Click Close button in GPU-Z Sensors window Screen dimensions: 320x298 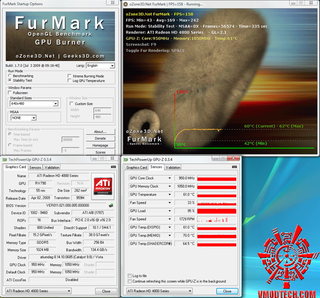tap(227, 291)
